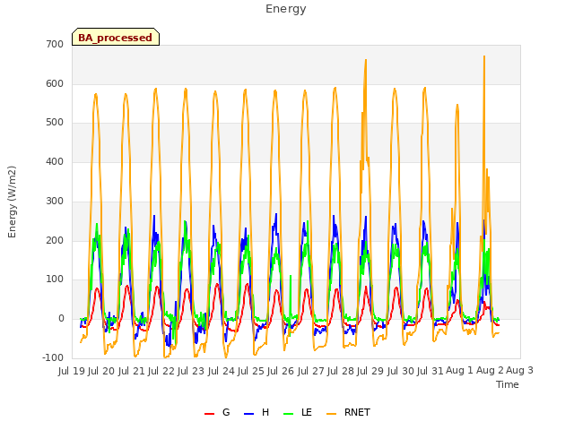
Task: Select the LE legend label
Action: tap(307, 412)
